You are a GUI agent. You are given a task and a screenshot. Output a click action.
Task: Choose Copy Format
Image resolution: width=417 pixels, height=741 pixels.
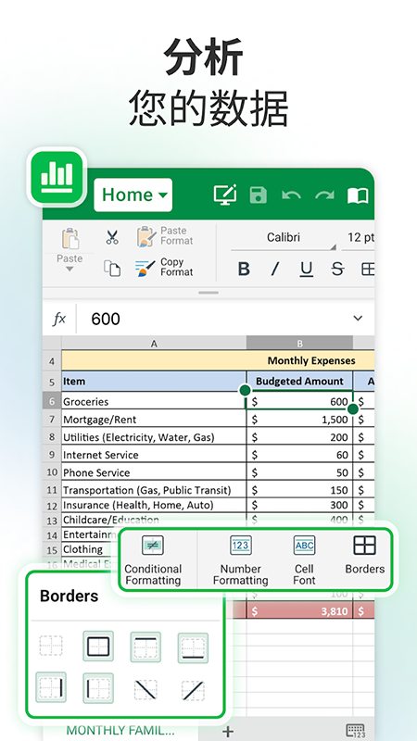pyautogui.click(x=164, y=268)
